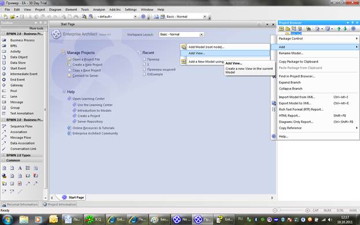
Task: Click the New Diagram icon in Project Browser
Action: tap(294, 29)
